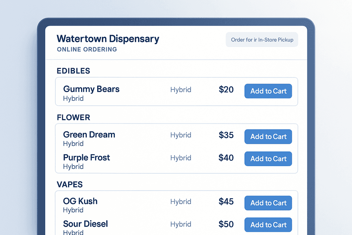Viewport: 352px width, 235px height.
Task: Open the Purple Frost product name
Action: (87, 158)
